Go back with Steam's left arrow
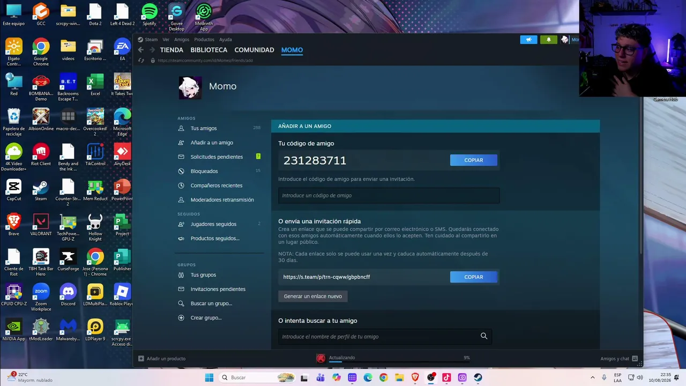Screen dimensions: 686x386 pos(141,50)
